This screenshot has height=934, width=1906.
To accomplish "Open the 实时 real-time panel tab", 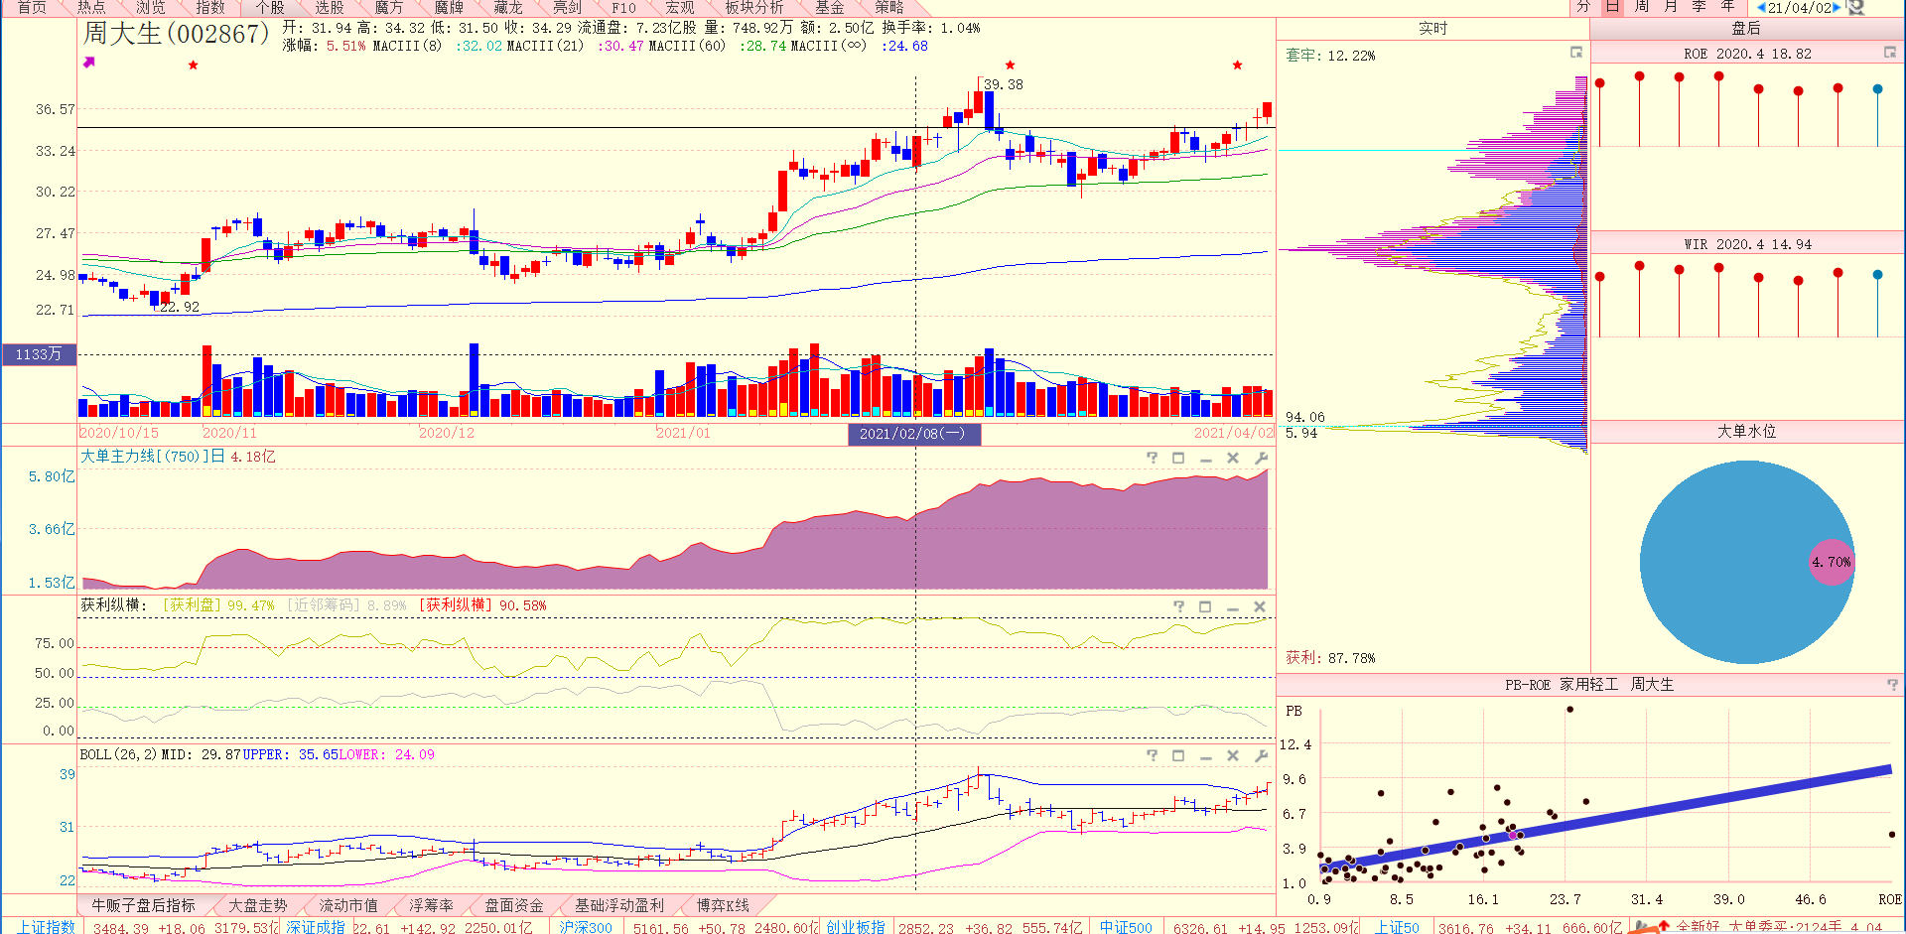I will (x=1432, y=29).
